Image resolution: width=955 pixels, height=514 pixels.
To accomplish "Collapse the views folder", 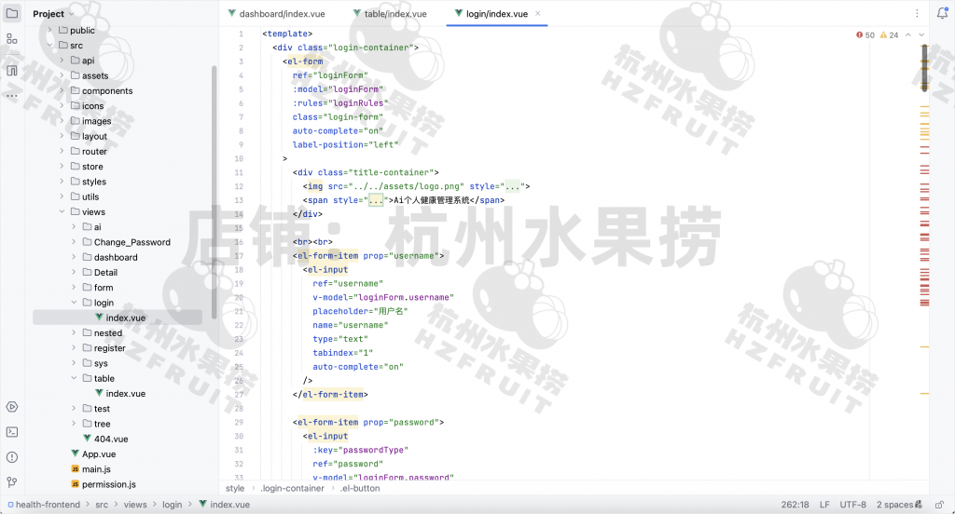I will click(62, 211).
